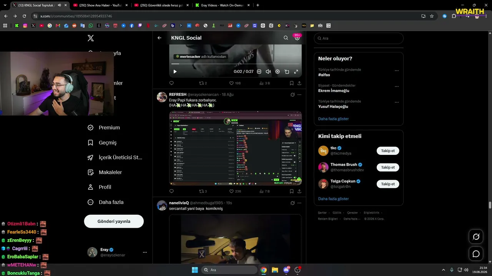Screen dimensions: 492x276
Task: Follow Tolga Coşkun with Takip et
Action: [x=388, y=184]
